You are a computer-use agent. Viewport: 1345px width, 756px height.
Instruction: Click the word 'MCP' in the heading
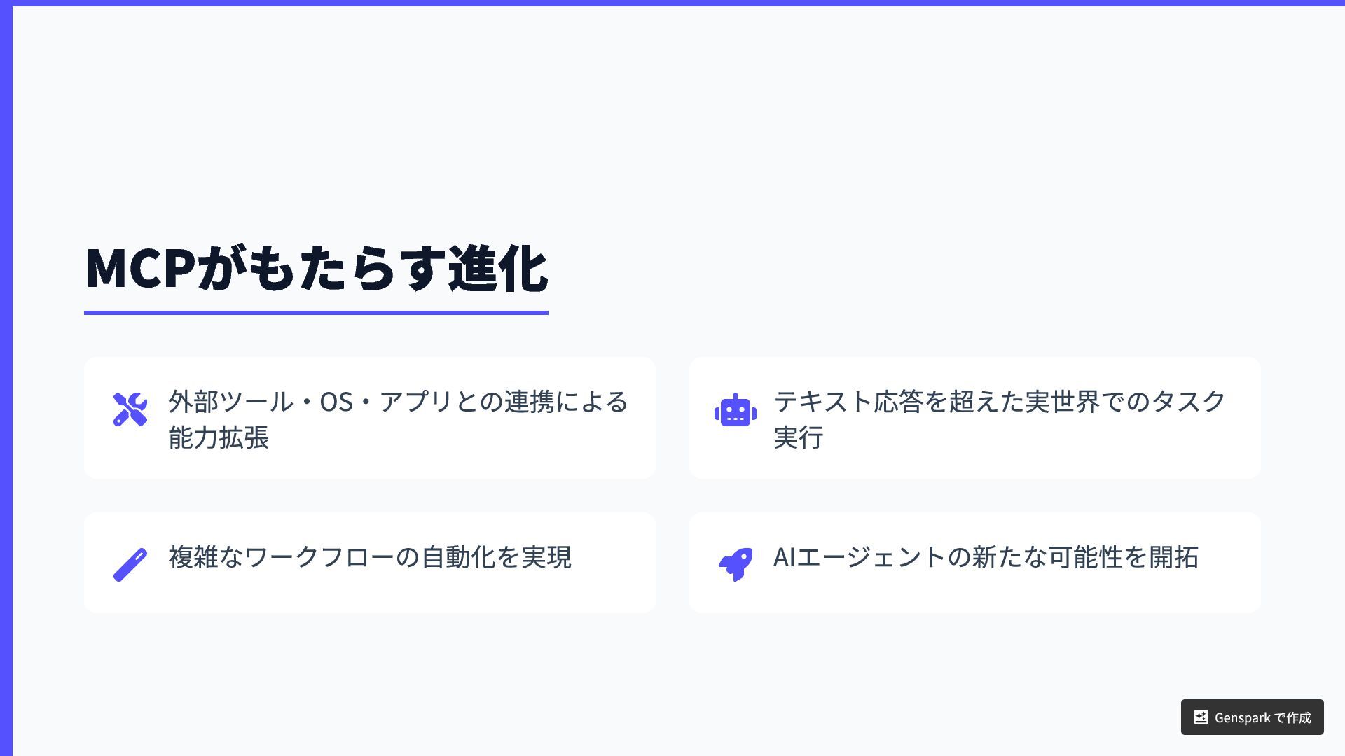(139, 269)
